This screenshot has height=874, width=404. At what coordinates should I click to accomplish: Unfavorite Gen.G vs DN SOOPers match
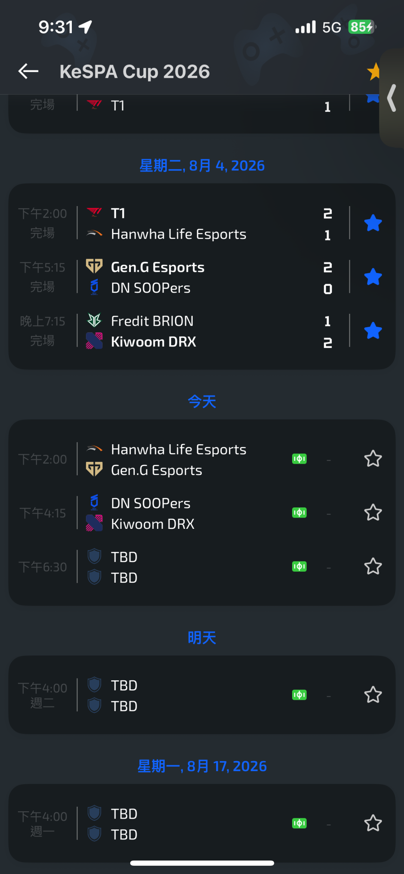pos(373,277)
